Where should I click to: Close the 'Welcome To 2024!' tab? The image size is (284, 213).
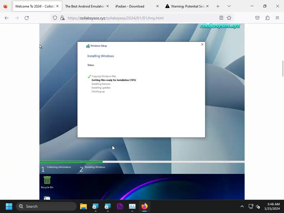[57, 6]
